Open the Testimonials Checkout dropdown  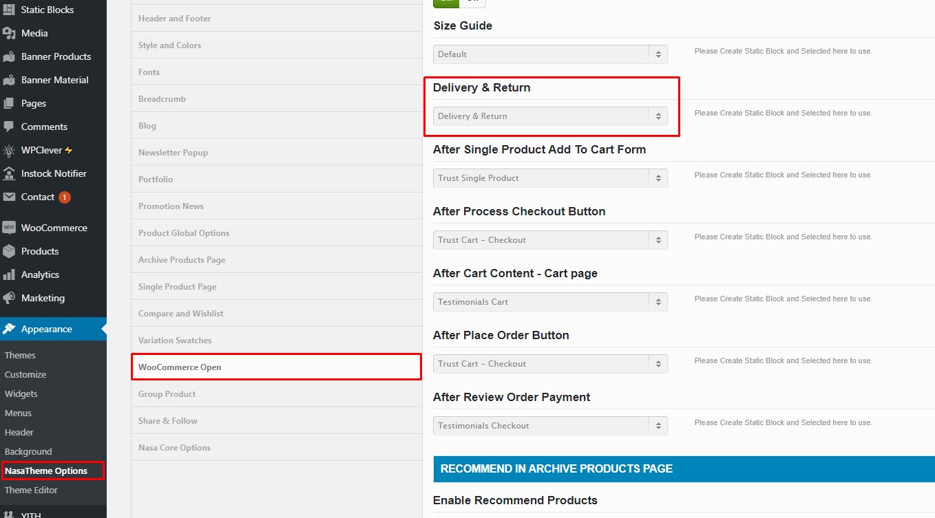point(551,426)
